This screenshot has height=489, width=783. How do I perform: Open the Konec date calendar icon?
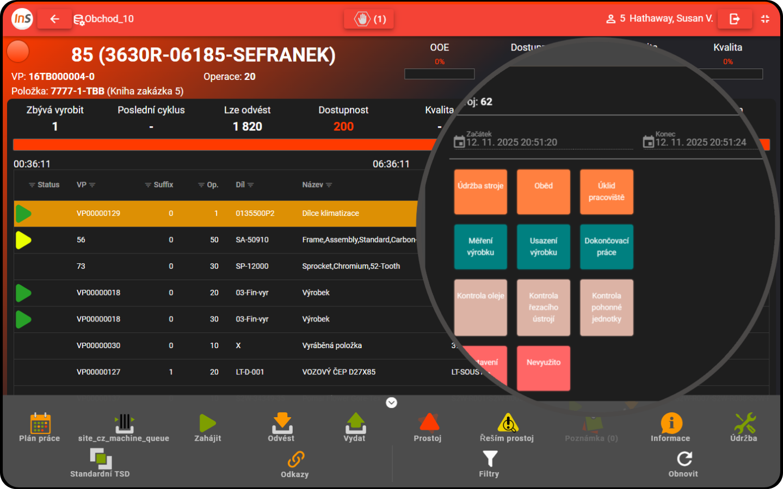pyautogui.click(x=649, y=142)
